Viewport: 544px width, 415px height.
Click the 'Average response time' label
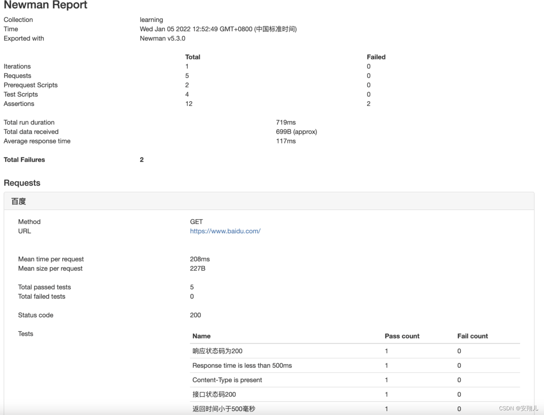point(37,141)
